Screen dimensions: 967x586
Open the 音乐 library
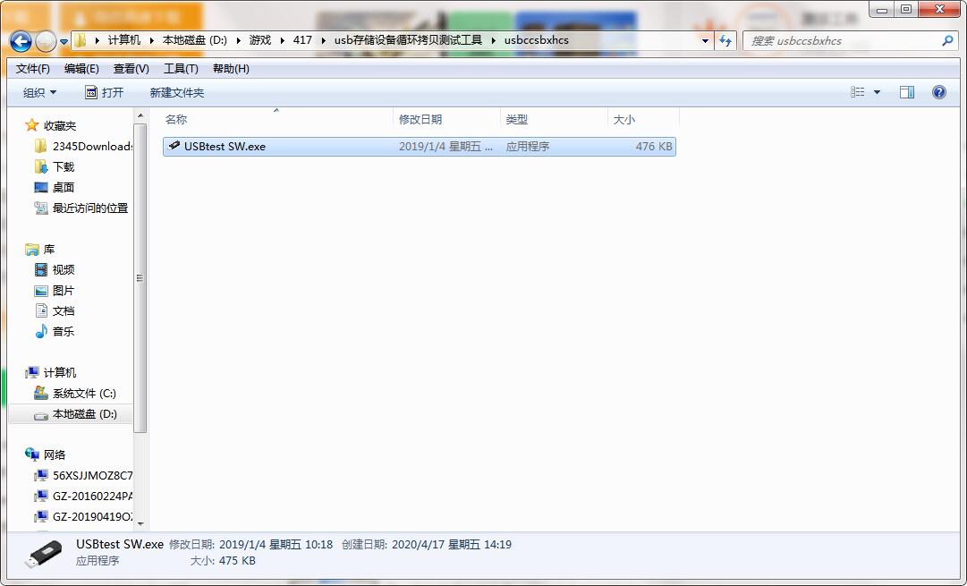[x=63, y=331]
